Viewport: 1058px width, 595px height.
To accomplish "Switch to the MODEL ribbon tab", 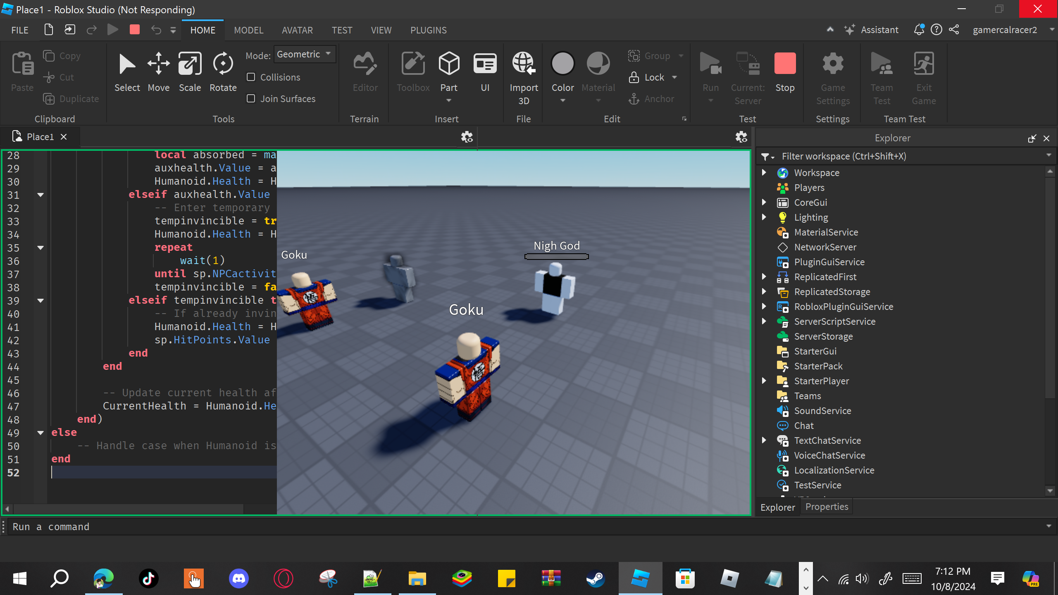I will tap(248, 30).
